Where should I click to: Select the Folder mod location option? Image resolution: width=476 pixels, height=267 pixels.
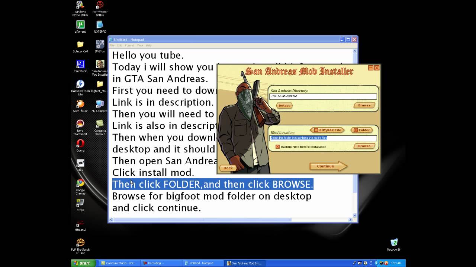tap(361, 130)
